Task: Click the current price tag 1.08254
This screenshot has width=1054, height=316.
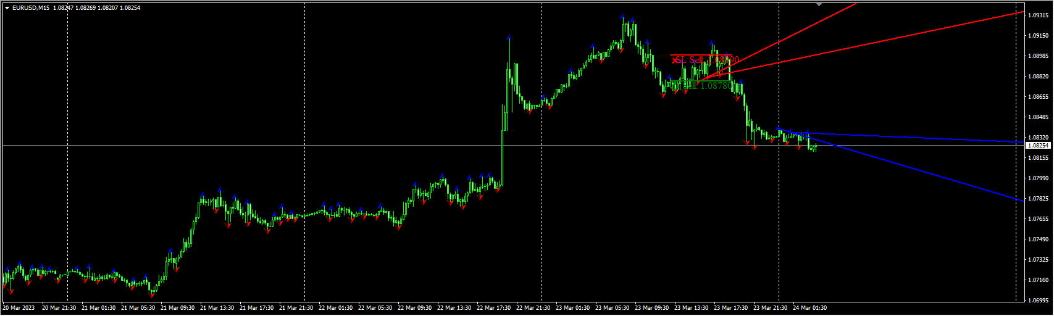Action: pyautogui.click(x=1039, y=146)
